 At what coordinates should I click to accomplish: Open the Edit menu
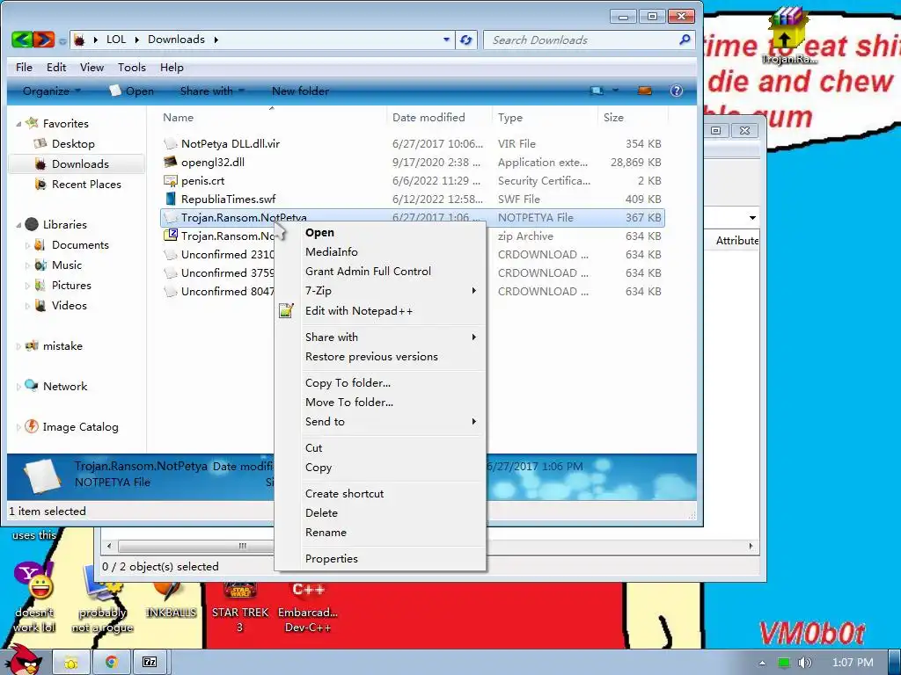point(56,67)
